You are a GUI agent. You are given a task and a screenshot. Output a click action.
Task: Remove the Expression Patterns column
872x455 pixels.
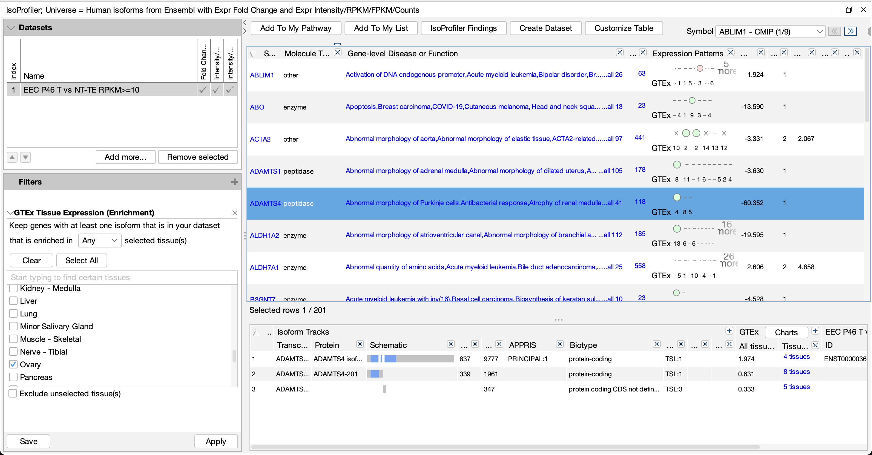(731, 52)
